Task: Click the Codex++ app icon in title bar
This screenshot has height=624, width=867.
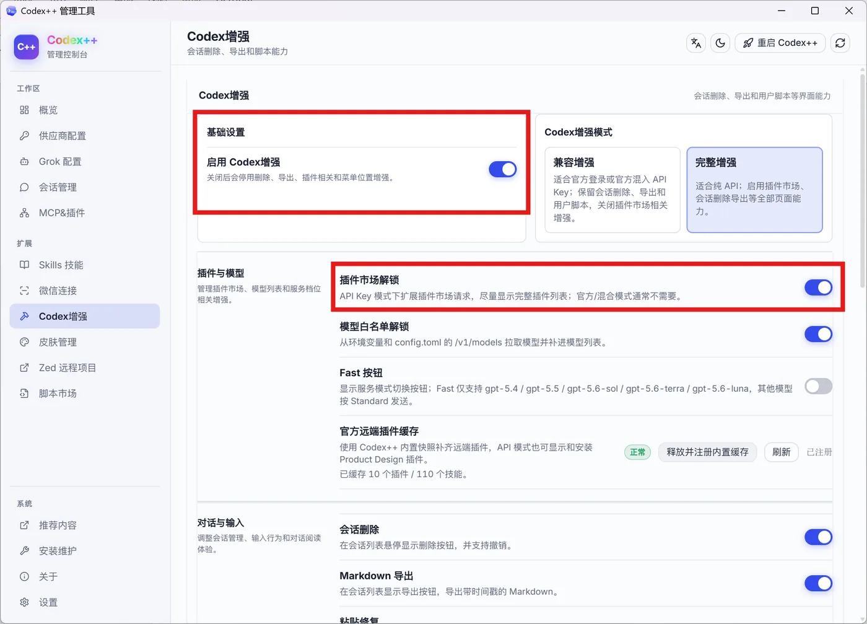Action: (11, 11)
